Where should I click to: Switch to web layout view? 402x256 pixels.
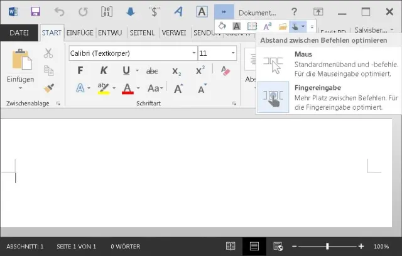(x=278, y=246)
